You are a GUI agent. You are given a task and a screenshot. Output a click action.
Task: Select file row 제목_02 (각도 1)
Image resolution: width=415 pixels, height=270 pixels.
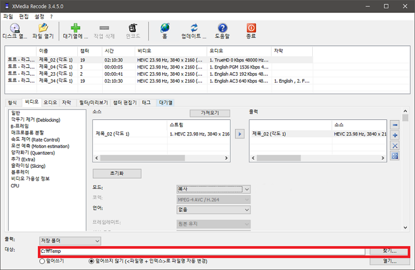(x=159, y=60)
